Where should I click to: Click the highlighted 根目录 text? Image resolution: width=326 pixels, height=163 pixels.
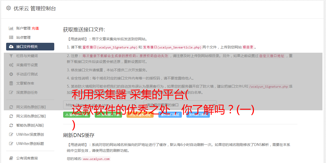[x=248, y=47]
